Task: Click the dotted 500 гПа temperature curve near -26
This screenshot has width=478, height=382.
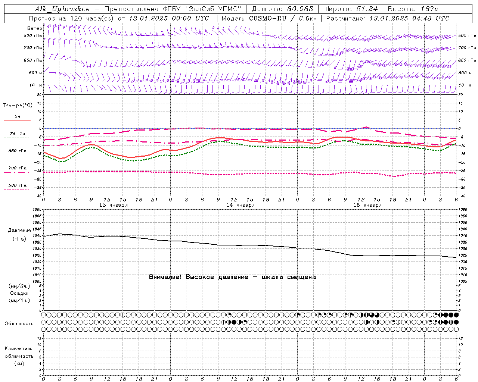Action: (x=250, y=173)
